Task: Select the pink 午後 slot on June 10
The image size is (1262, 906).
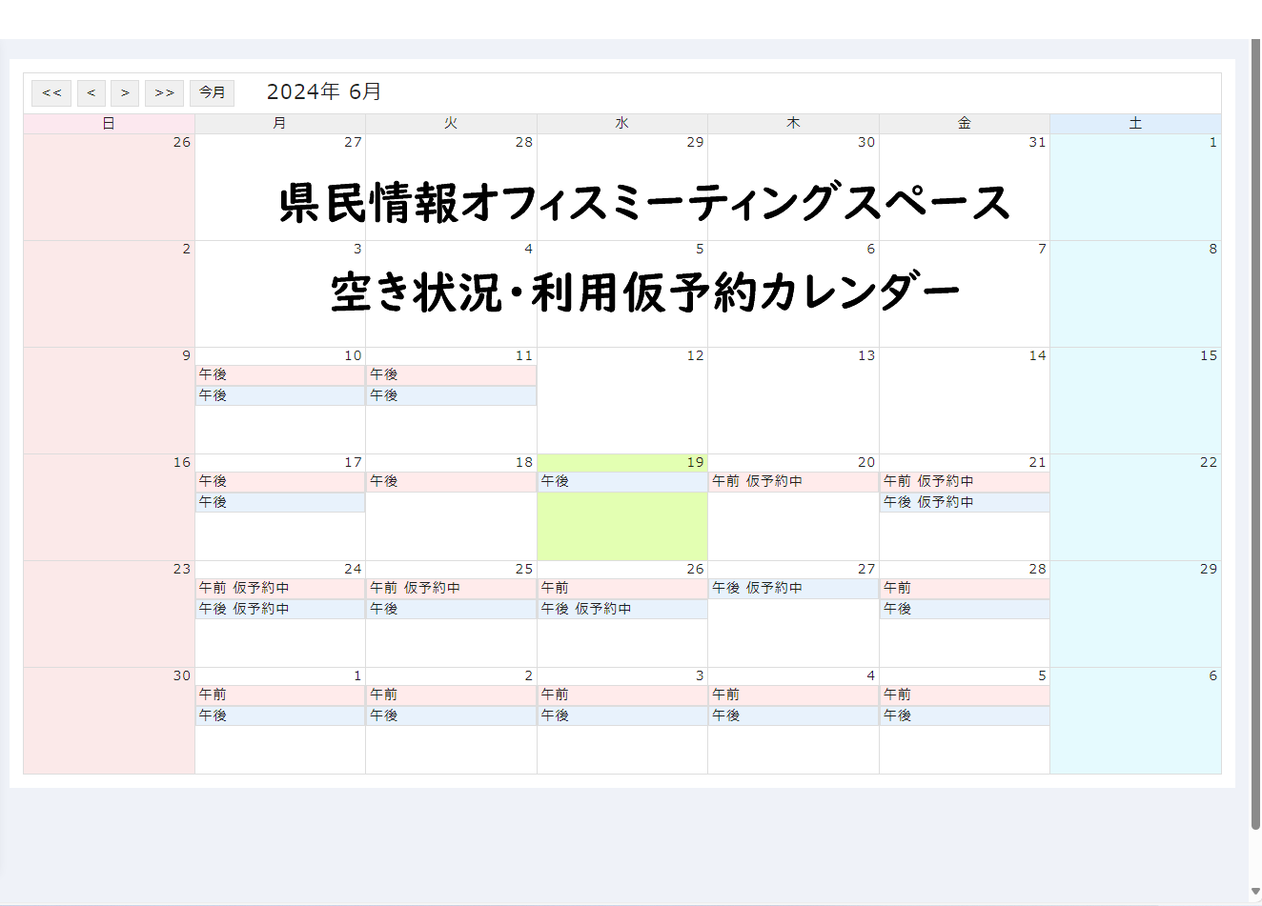Action: pos(280,375)
